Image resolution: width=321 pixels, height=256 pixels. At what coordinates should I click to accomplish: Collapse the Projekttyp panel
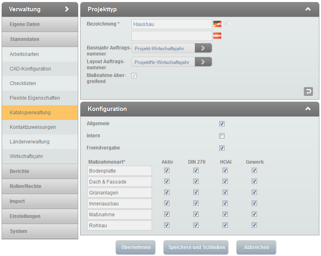[x=308, y=9]
